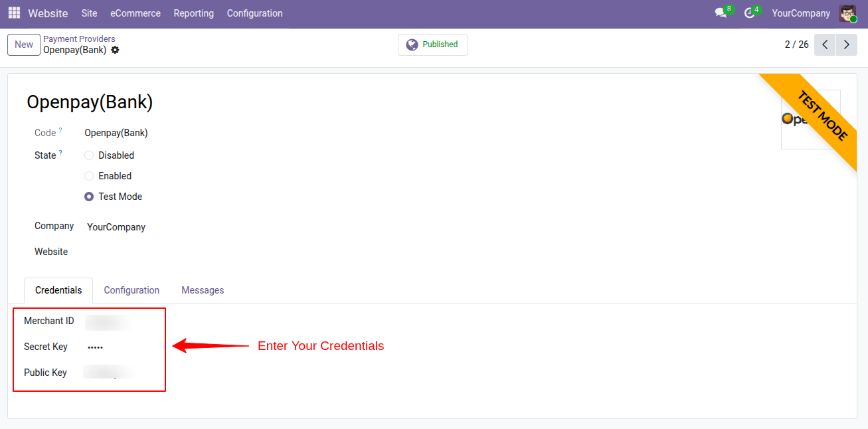Switch to the Credentials tab

(x=58, y=290)
